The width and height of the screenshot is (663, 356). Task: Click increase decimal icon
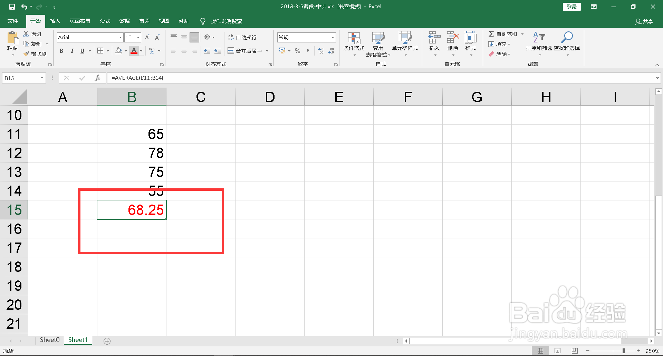pyautogui.click(x=321, y=51)
